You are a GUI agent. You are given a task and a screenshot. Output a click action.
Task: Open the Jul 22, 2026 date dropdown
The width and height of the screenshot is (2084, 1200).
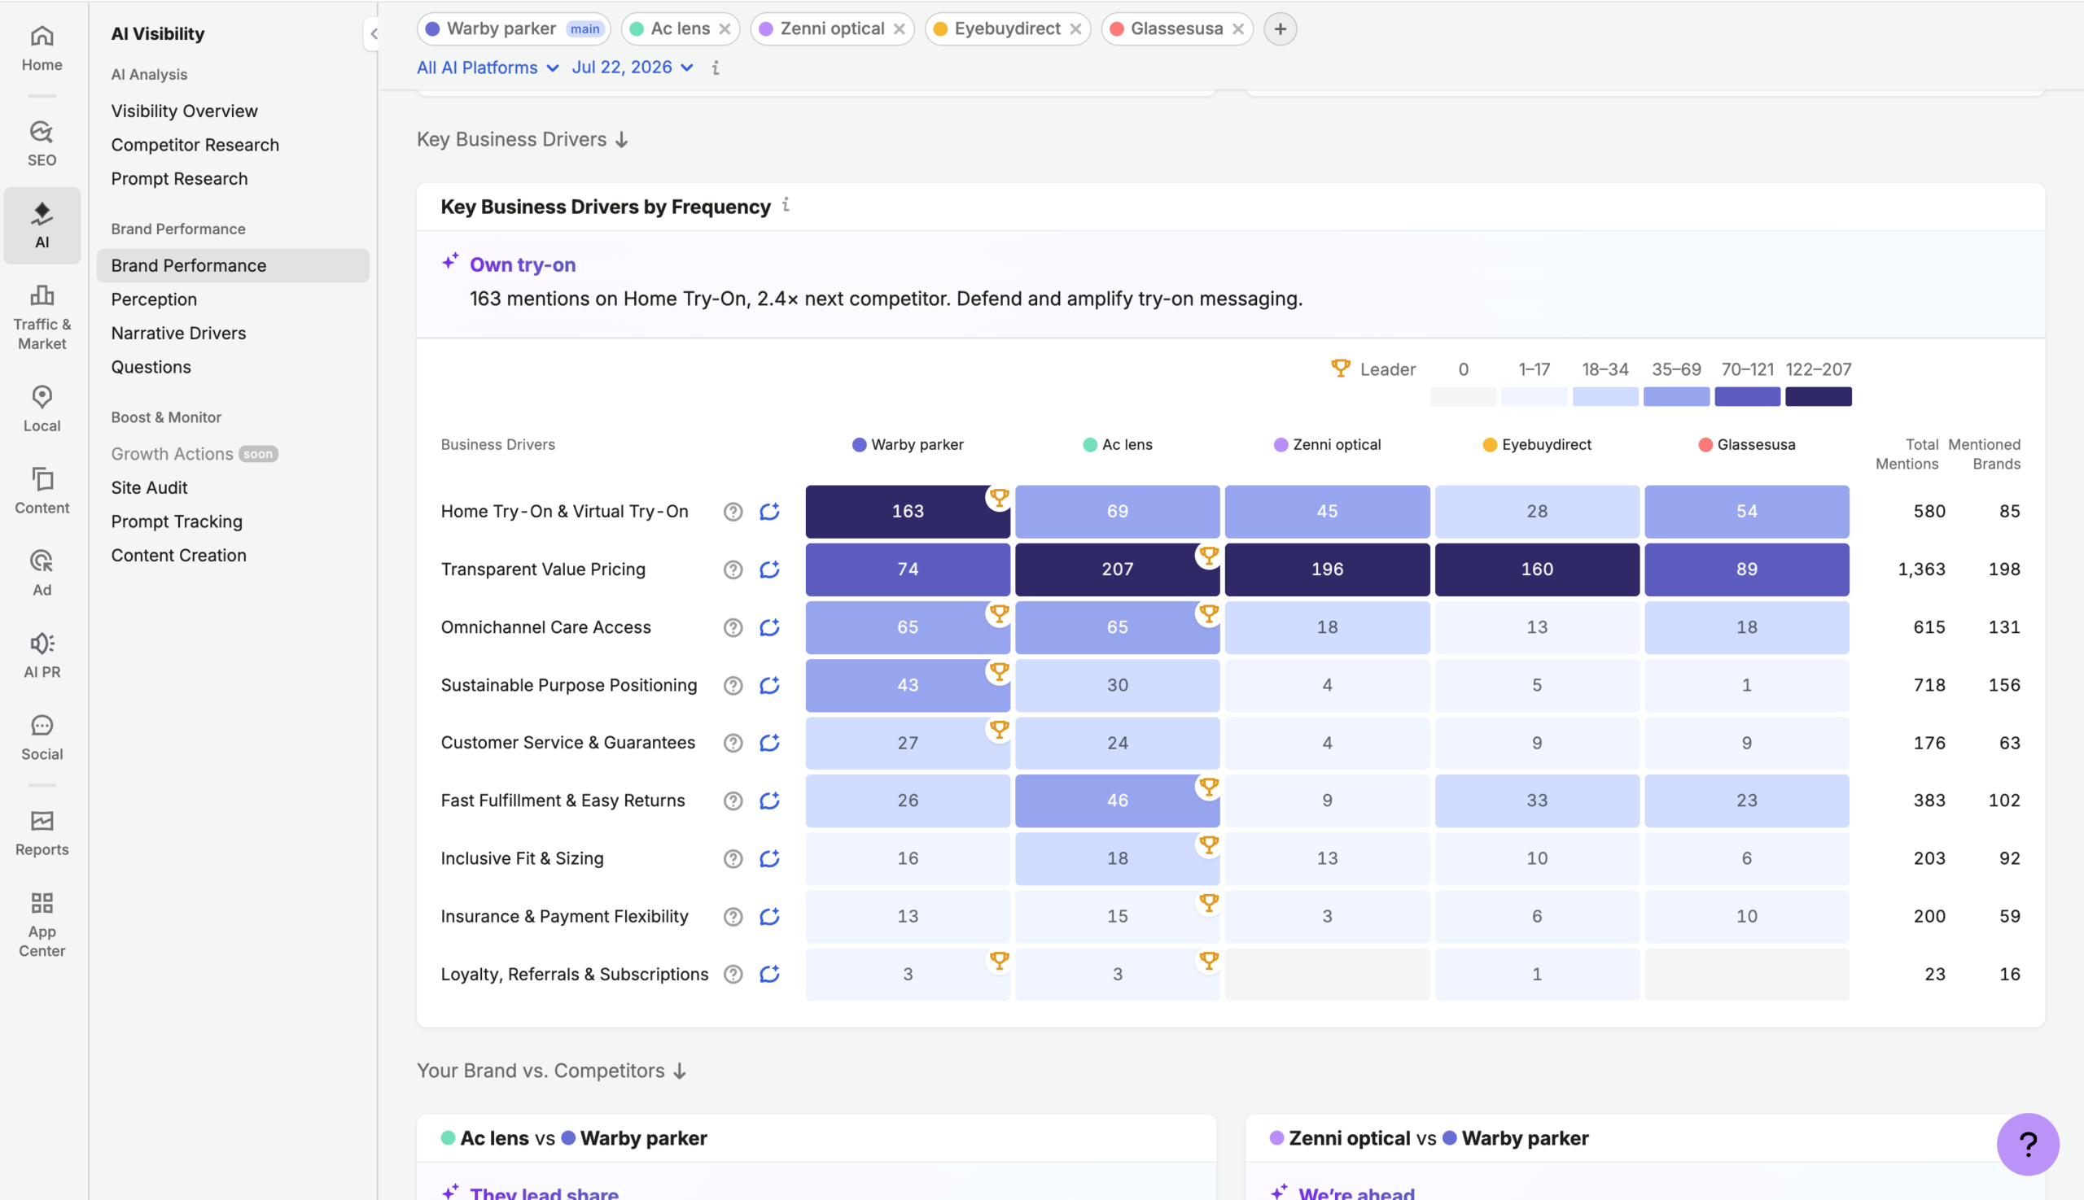point(633,68)
